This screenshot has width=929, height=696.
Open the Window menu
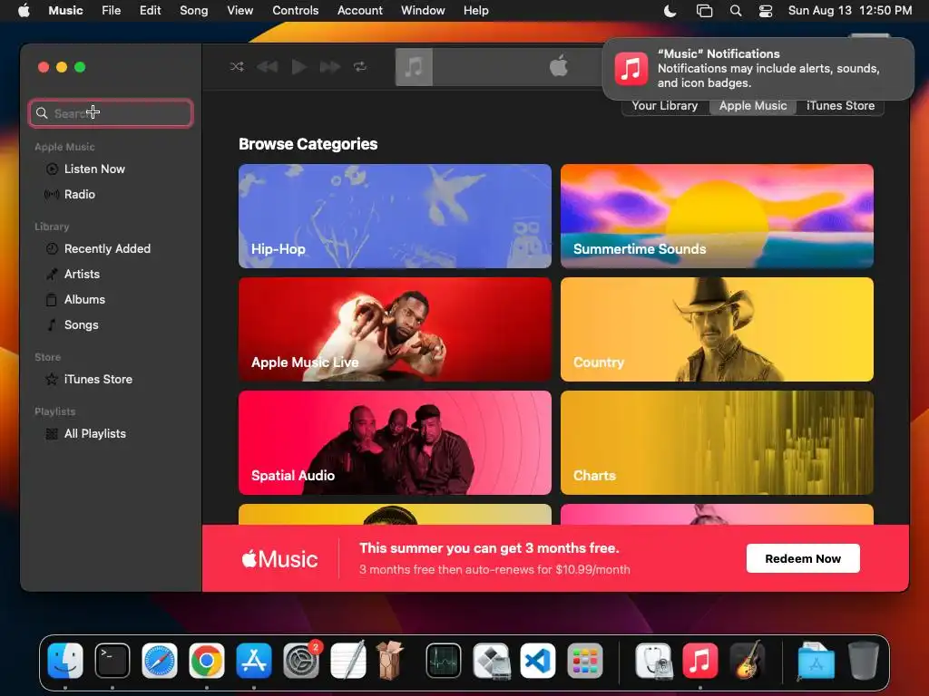click(423, 11)
